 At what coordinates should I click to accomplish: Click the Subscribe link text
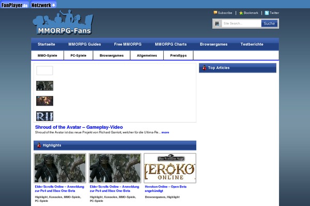pyautogui.click(x=225, y=13)
